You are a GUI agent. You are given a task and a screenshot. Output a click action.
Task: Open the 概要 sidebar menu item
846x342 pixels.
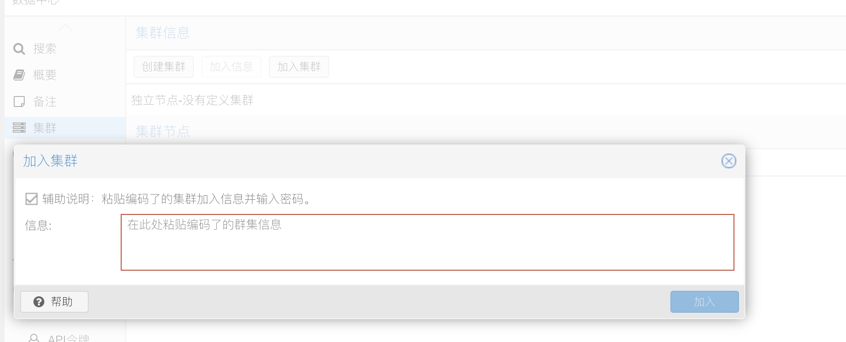(x=45, y=75)
